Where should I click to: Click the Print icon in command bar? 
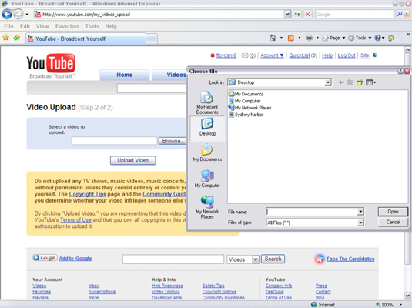pos(310,38)
